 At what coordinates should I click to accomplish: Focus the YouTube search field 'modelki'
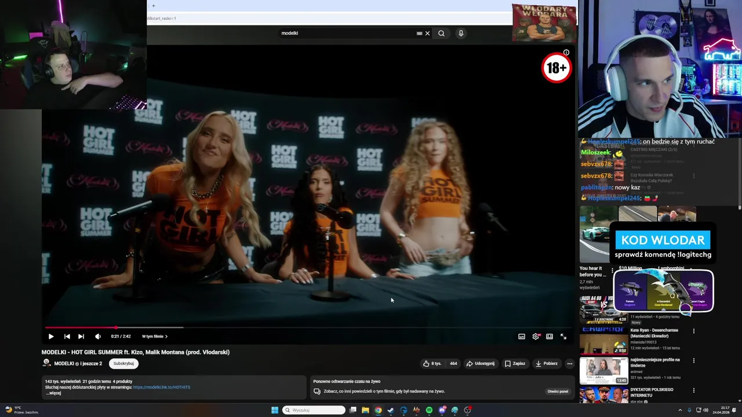pos(348,33)
